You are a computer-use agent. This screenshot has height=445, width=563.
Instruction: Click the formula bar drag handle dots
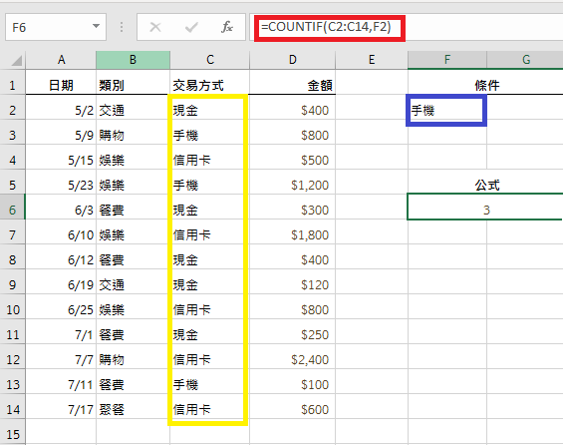pyautogui.click(x=122, y=27)
